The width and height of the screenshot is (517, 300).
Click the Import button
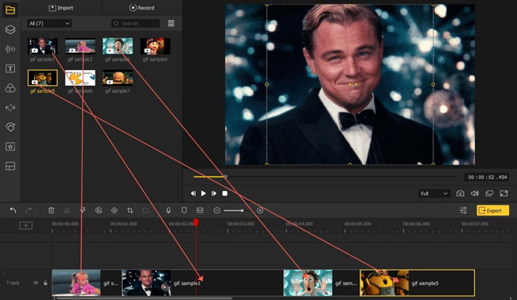61,8
